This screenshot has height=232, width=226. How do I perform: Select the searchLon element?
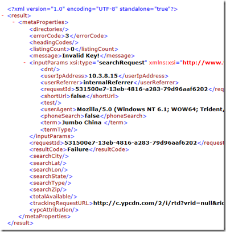point(48,170)
